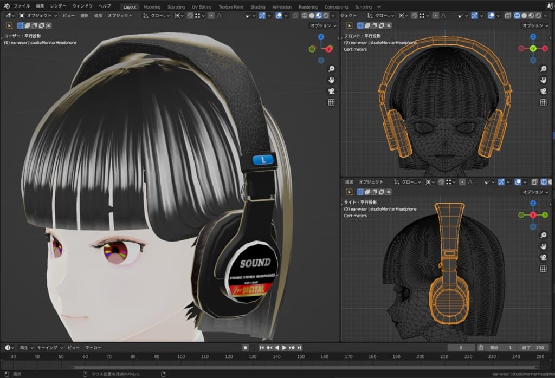Click the Blender logo icon in menu bar
The image size is (555, 378).
[7, 6]
